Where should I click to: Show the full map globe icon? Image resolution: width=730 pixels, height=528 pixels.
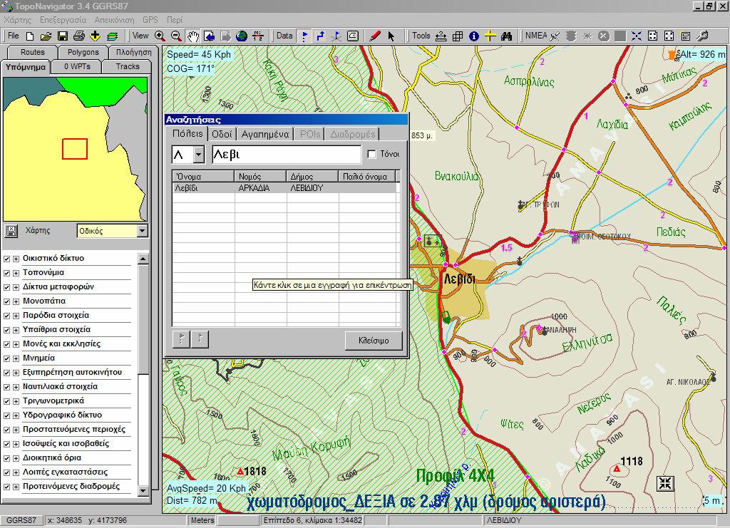[x=241, y=36]
